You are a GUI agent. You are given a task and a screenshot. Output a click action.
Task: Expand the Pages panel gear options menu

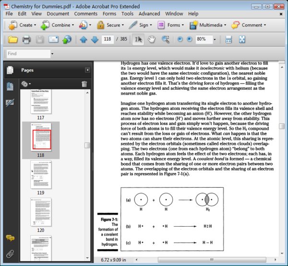(x=26, y=84)
